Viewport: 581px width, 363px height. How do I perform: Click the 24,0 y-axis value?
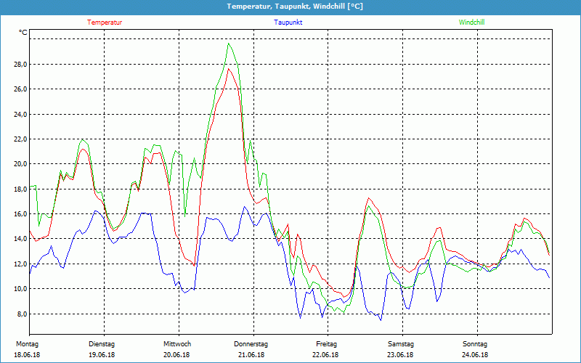[21, 115]
